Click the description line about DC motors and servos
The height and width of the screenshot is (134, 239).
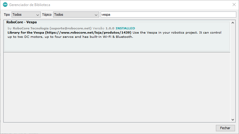(70, 37)
